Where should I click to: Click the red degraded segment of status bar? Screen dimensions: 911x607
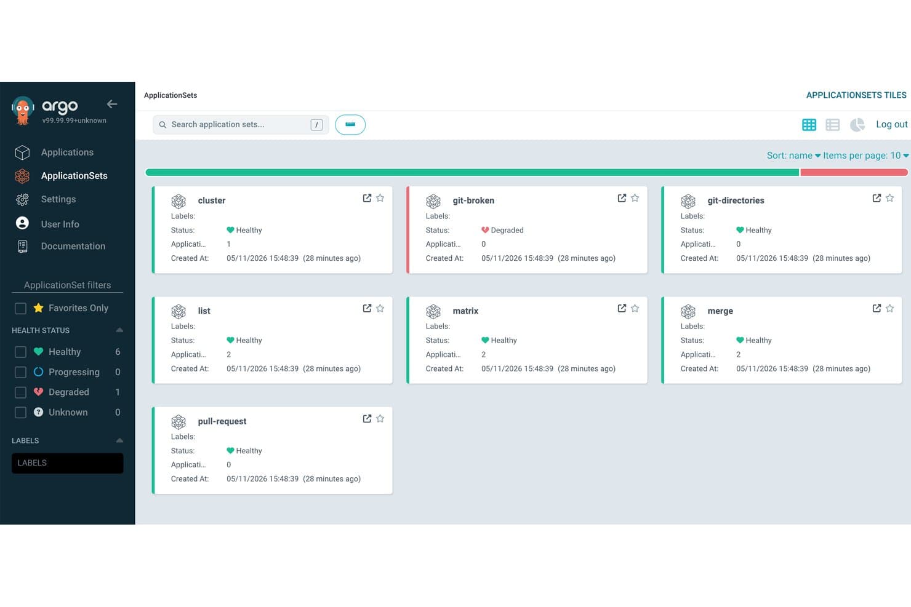coord(854,173)
